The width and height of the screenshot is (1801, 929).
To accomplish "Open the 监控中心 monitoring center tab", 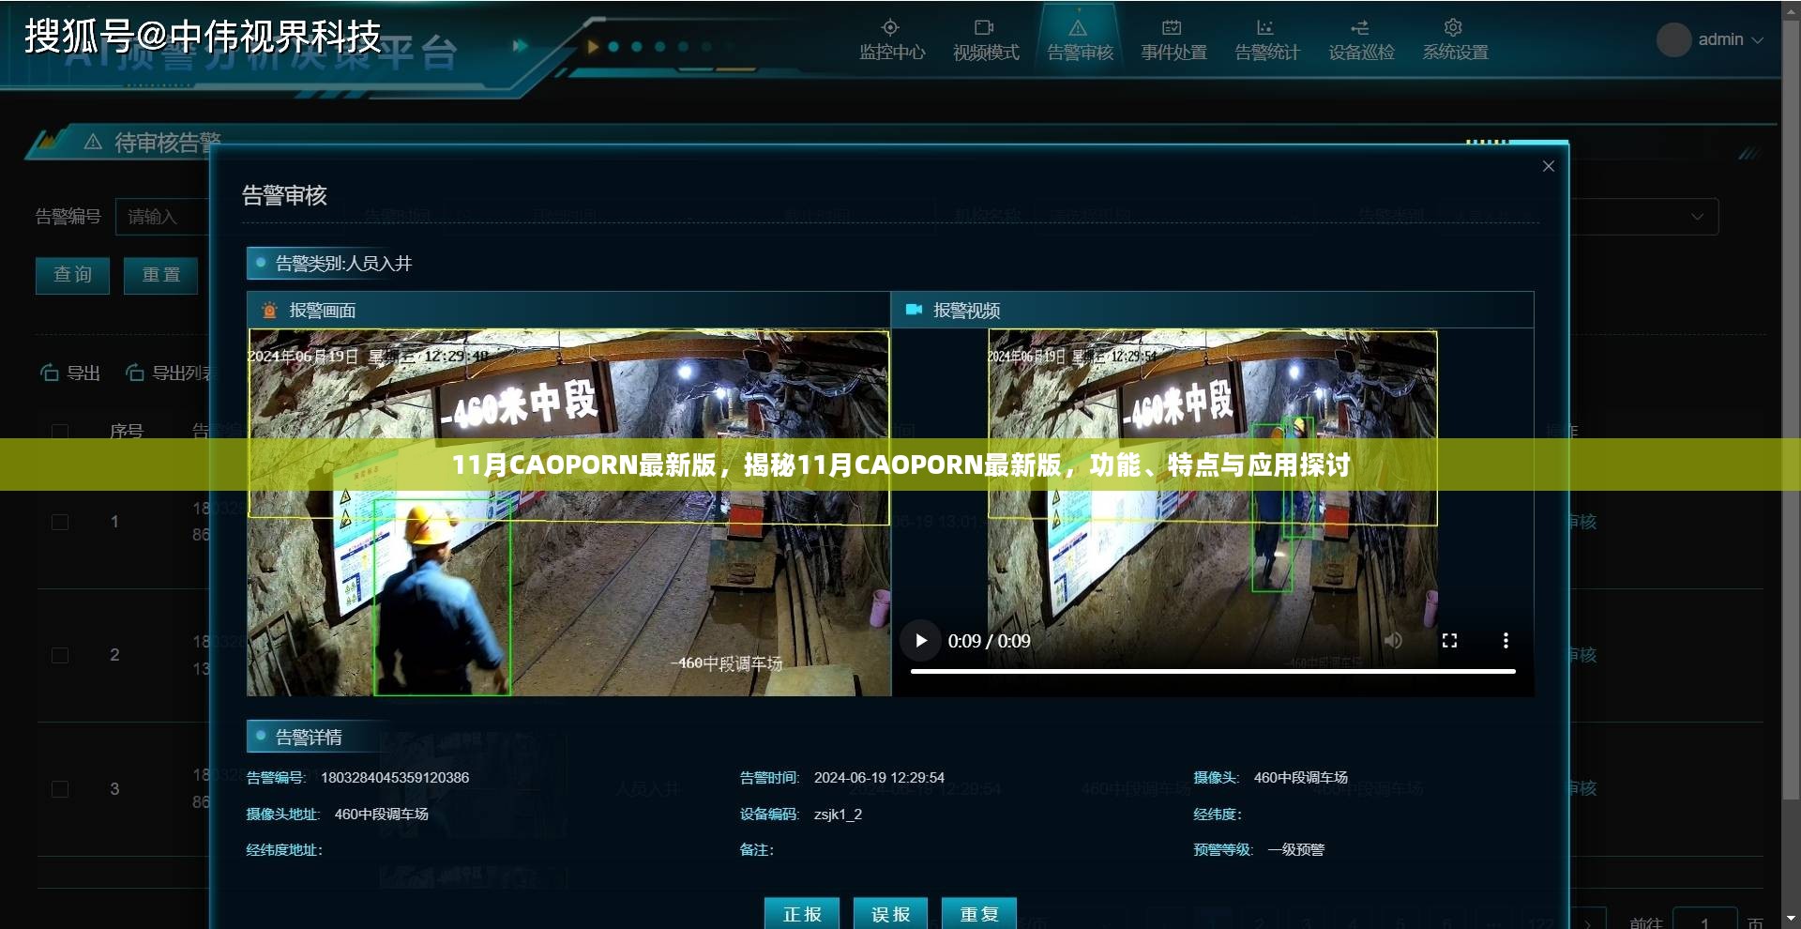I will pos(891,40).
